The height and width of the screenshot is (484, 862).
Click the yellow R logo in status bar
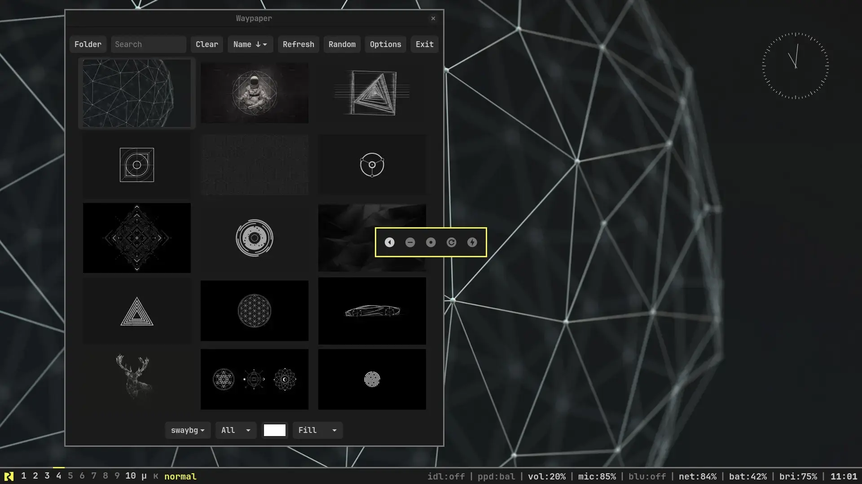(9, 476)
